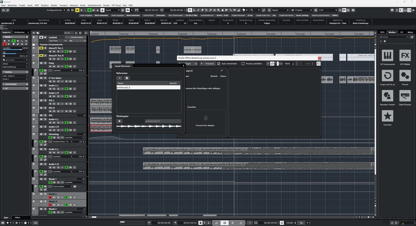Open the Konfigurationen dropdown
This screenshot has height=226, width=416.
[56, 10]
